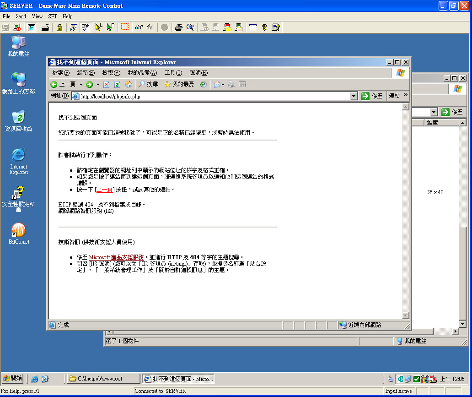Toggle DameWare full screen view icon

[31, 27]
